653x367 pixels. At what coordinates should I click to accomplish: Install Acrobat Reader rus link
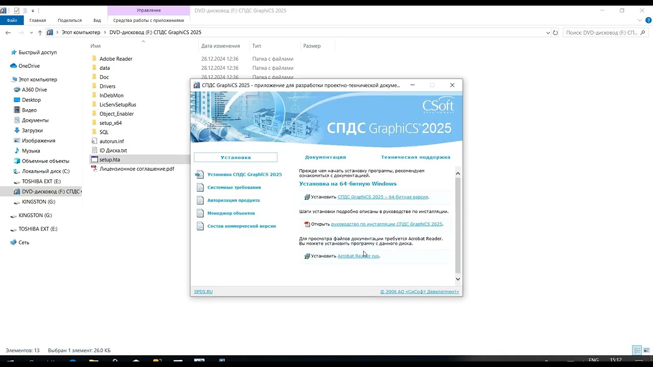(358, 256)
